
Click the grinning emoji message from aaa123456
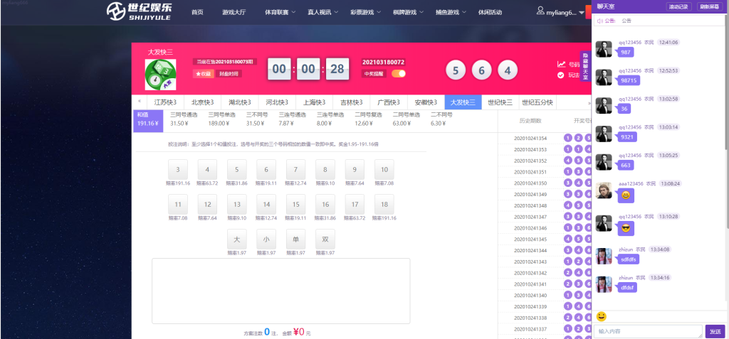coord(625,195)
